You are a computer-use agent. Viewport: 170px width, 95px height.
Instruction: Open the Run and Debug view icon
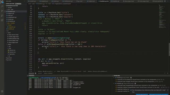[2, 16]
